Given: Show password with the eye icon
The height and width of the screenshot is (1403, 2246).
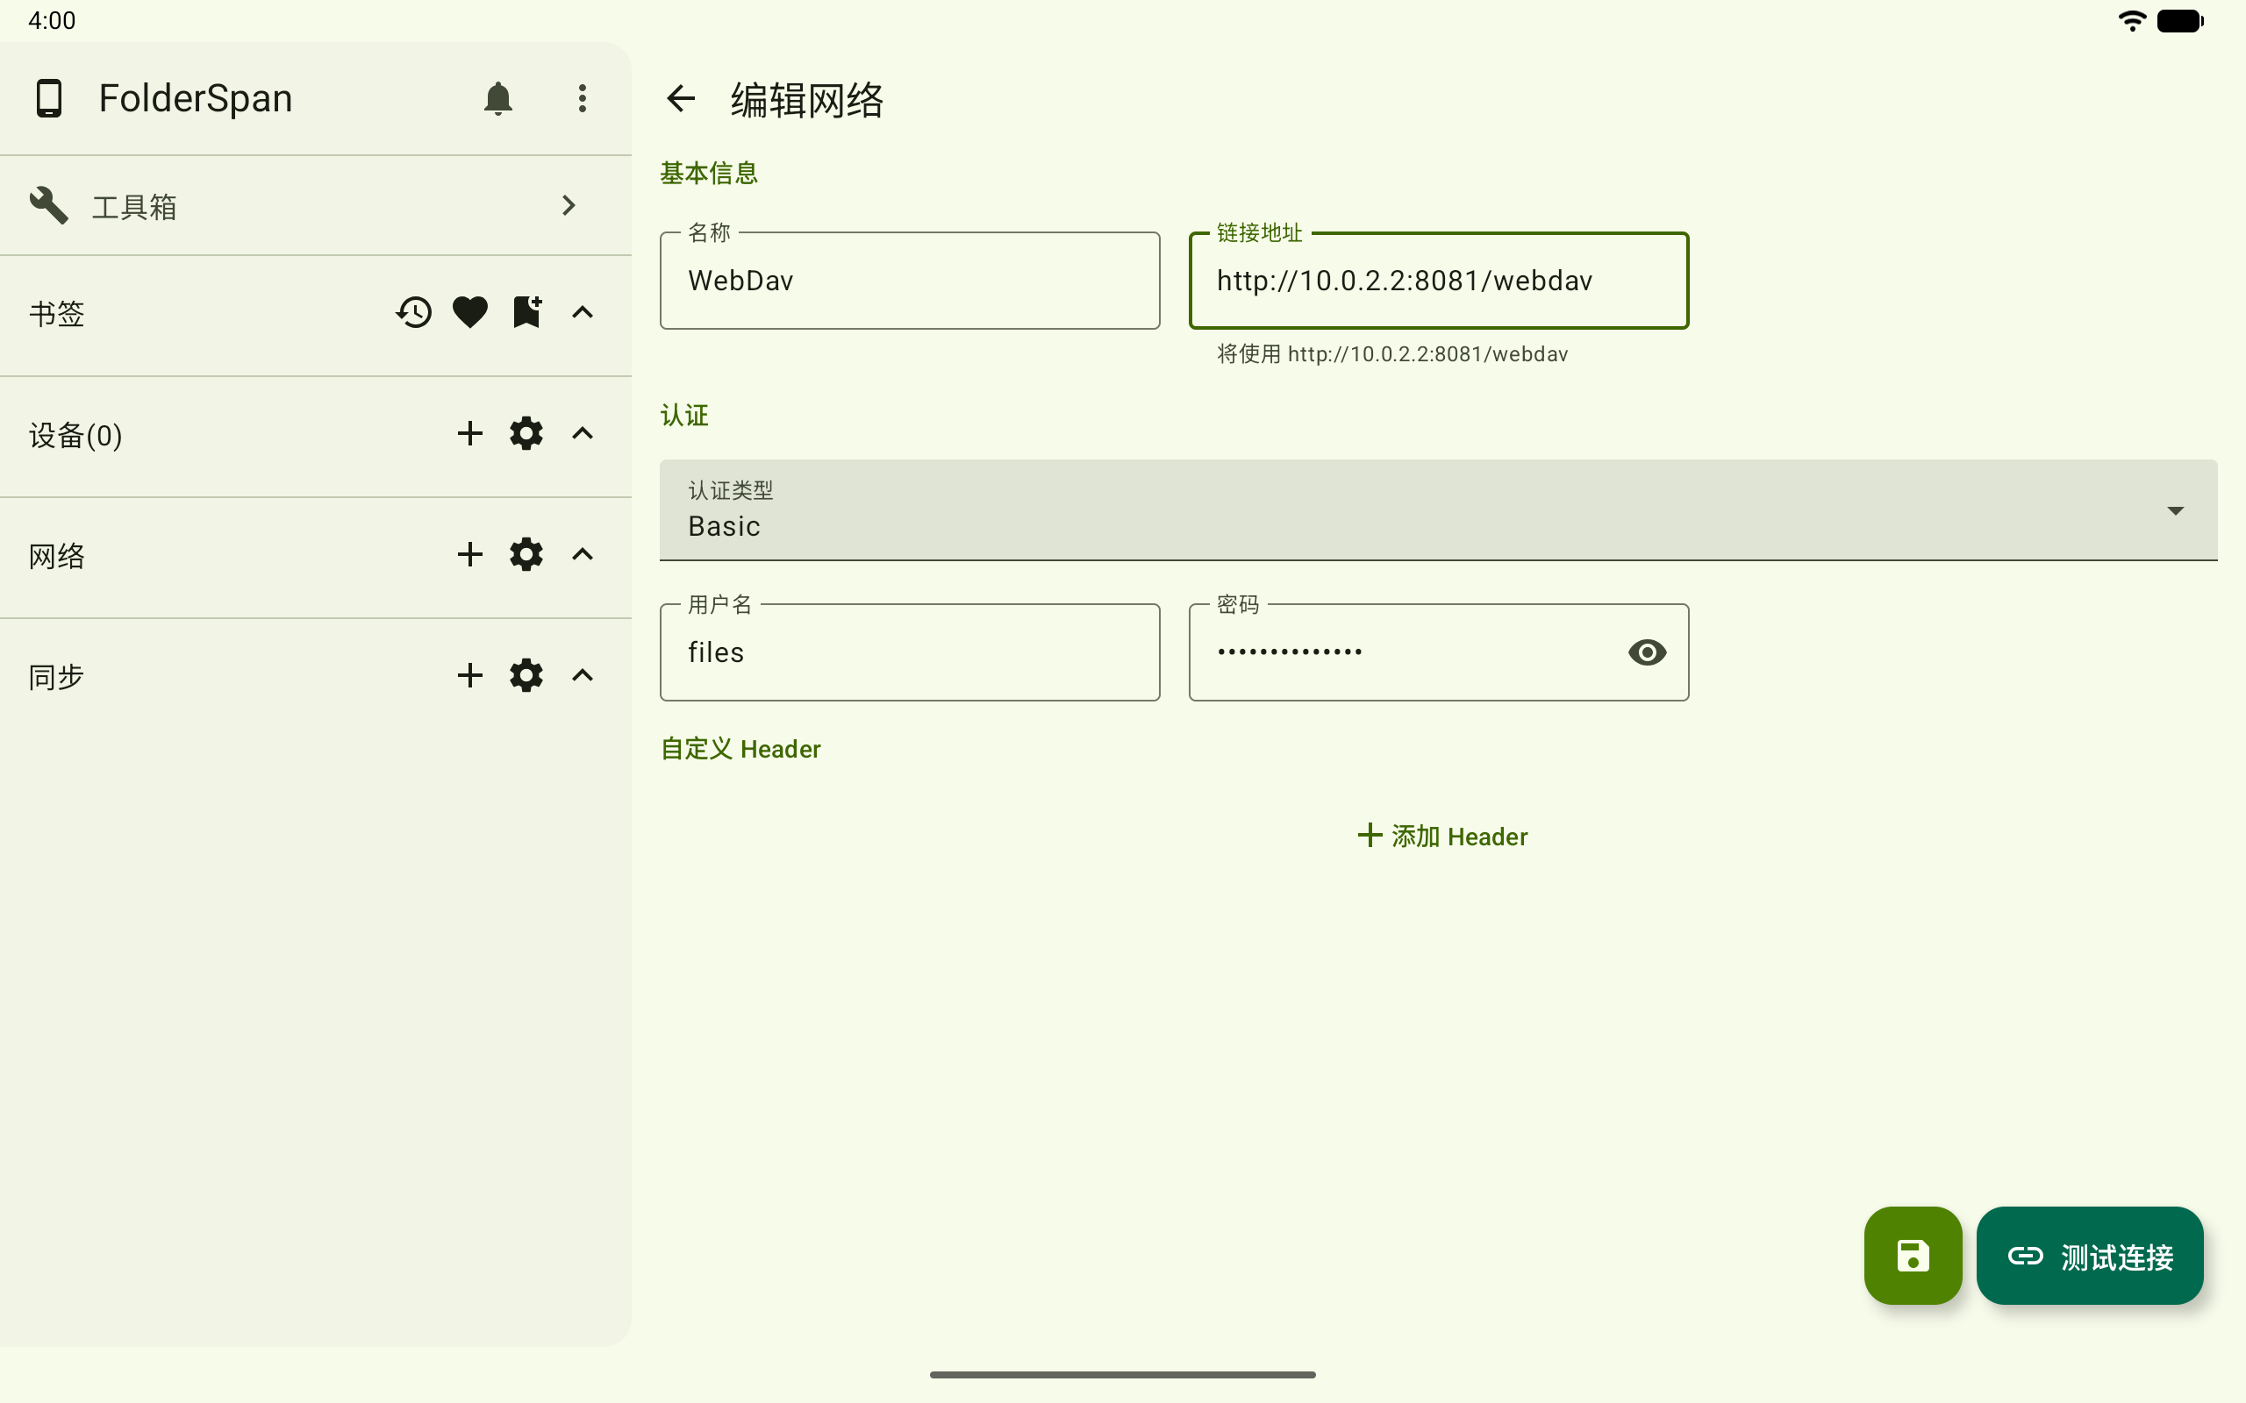Looking at the screenshot, I should [x=1648, y=652].
